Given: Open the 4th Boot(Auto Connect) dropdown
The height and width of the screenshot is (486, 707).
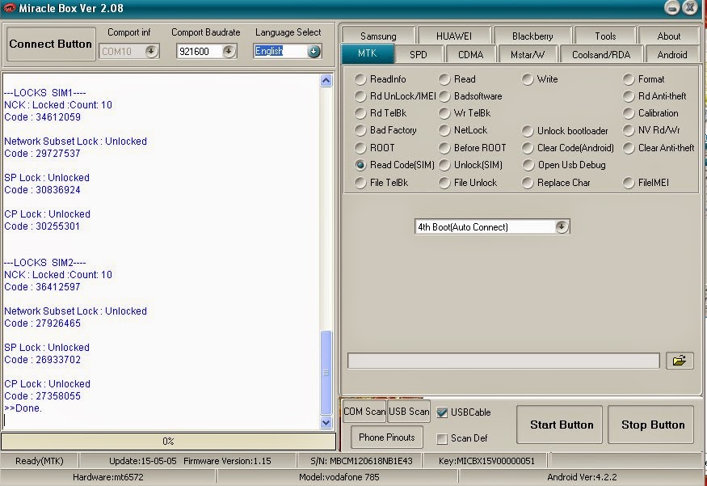Looking at the screenshot, I should coord(562,226).
